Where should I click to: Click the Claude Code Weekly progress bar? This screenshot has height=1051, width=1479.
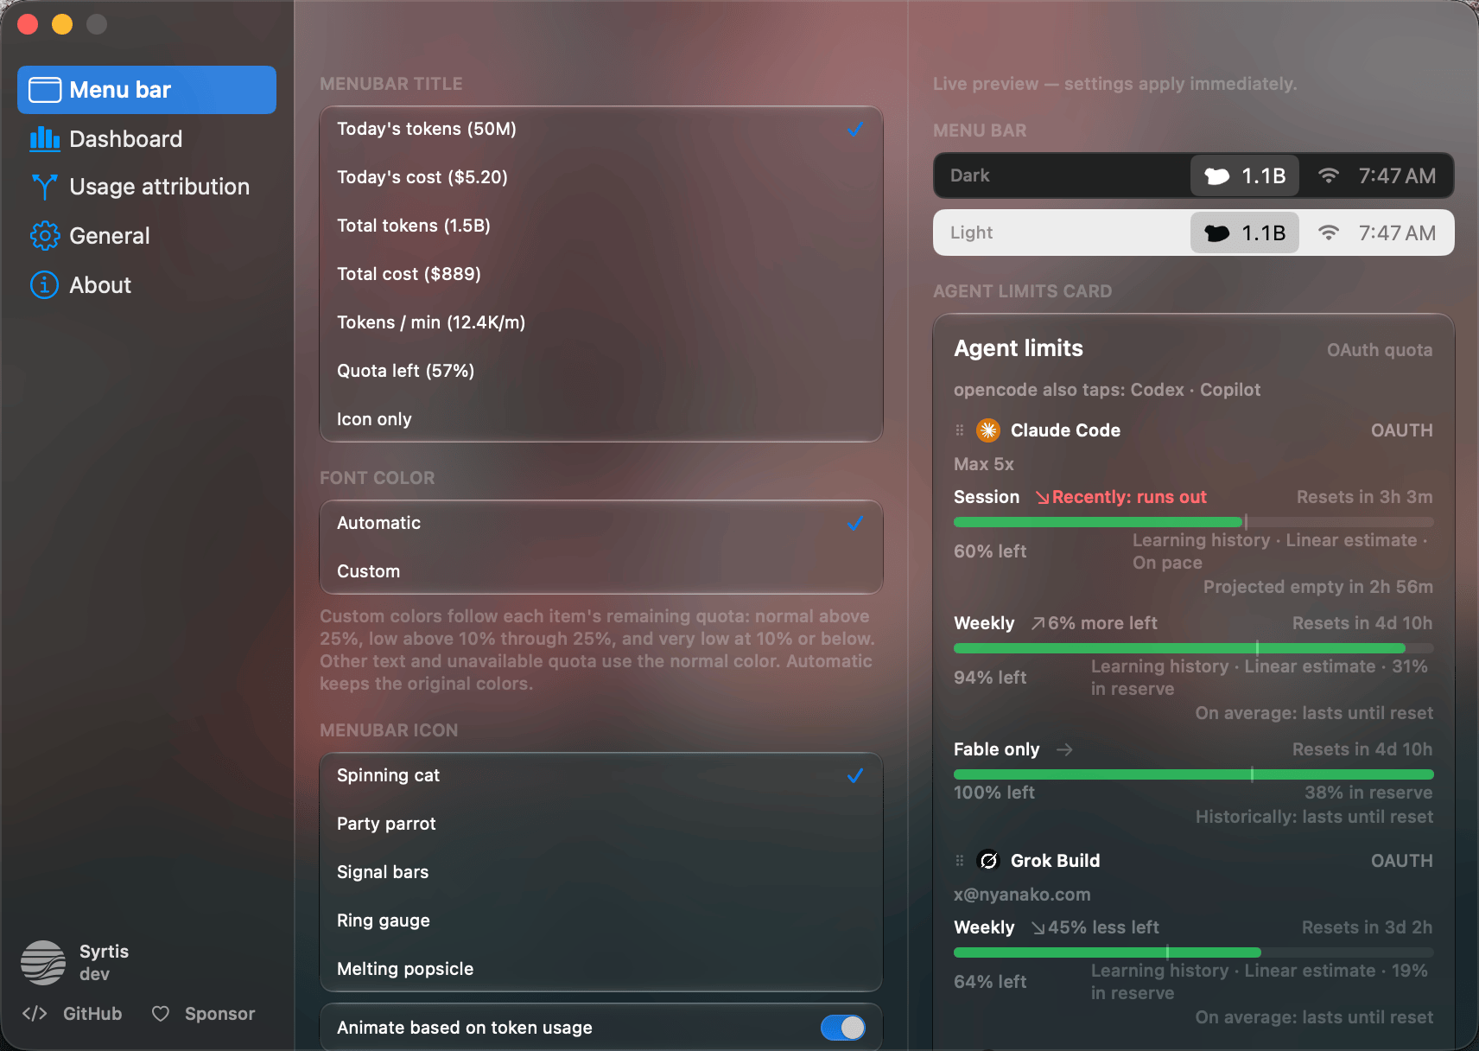[x=1194, y=648]
